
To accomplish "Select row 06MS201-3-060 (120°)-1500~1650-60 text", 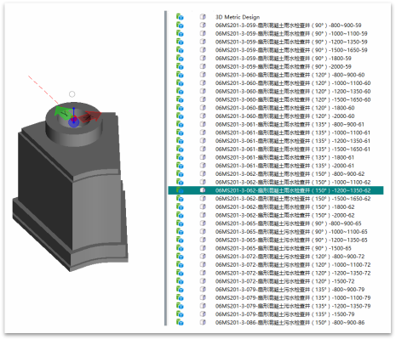I will [293, 99].
